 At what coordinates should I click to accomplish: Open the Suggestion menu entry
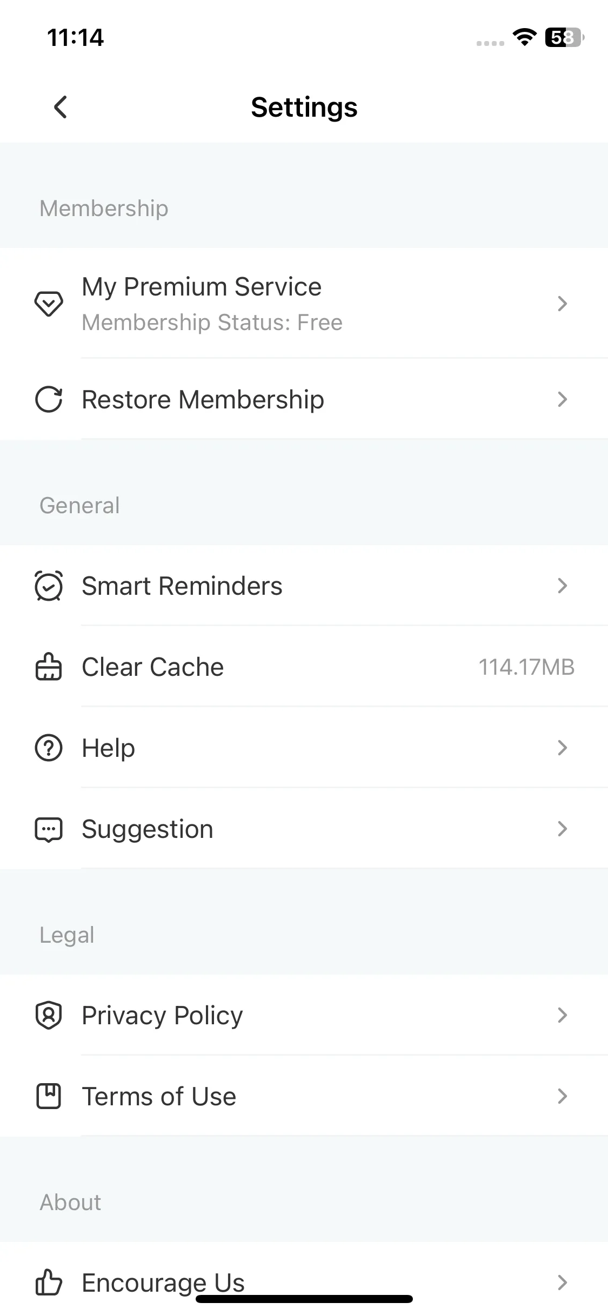304,829
